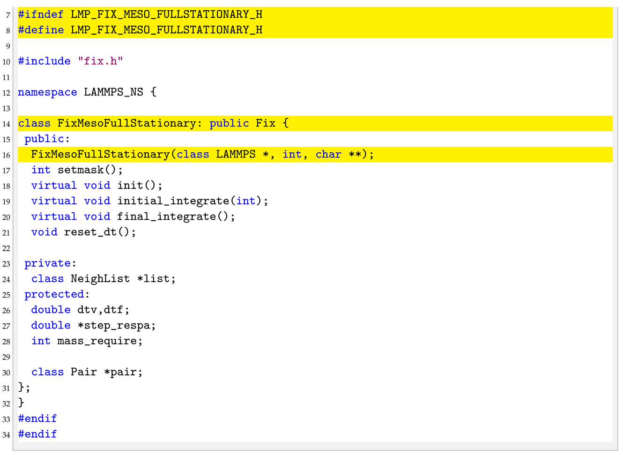Click line number 9 in the gutter
The height and width of the screenshot is (455, 623).
(x=8, y=46)
